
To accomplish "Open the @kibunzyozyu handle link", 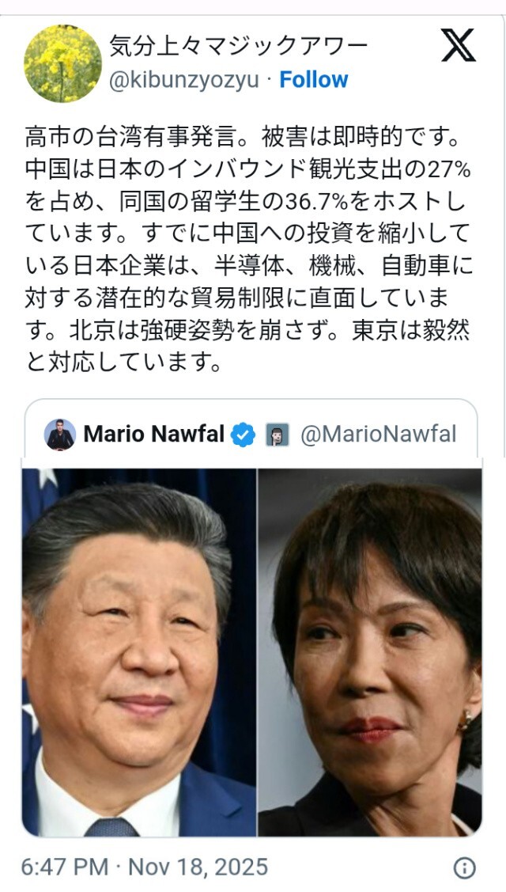I will click(x=183, y=80).
